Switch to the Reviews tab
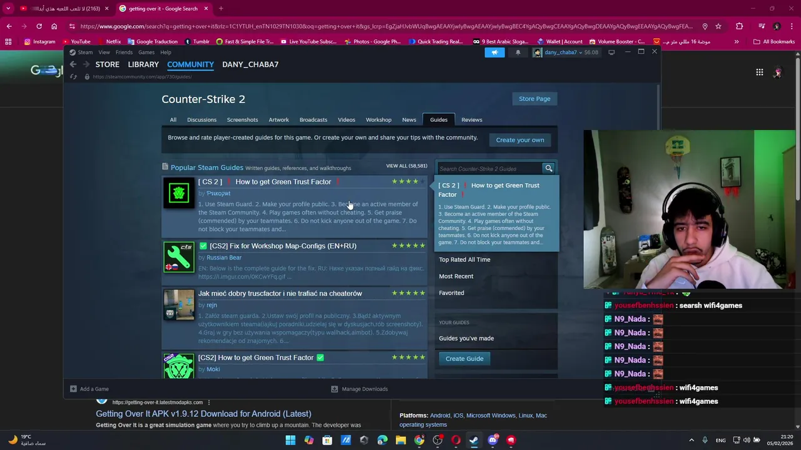Viewport: 801px width, 450px height. tap(472, 119)
